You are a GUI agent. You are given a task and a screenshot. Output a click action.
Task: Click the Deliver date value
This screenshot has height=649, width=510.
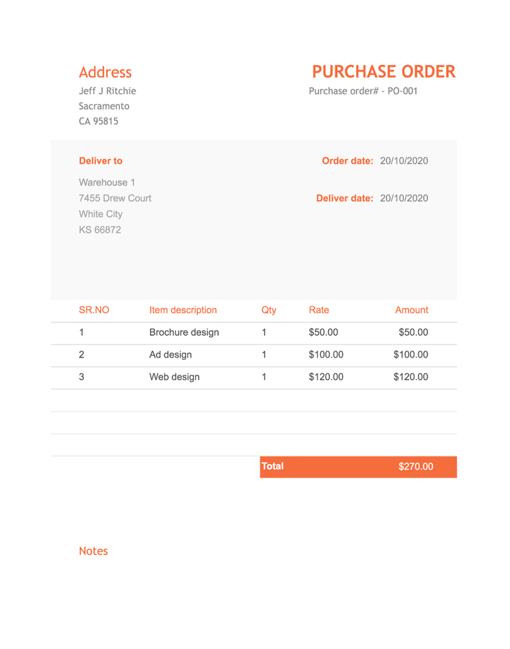(404, 198)
